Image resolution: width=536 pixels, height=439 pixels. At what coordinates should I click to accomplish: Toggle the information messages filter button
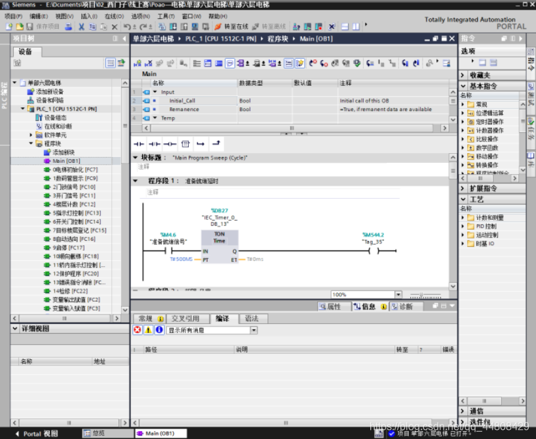[159, 330]
